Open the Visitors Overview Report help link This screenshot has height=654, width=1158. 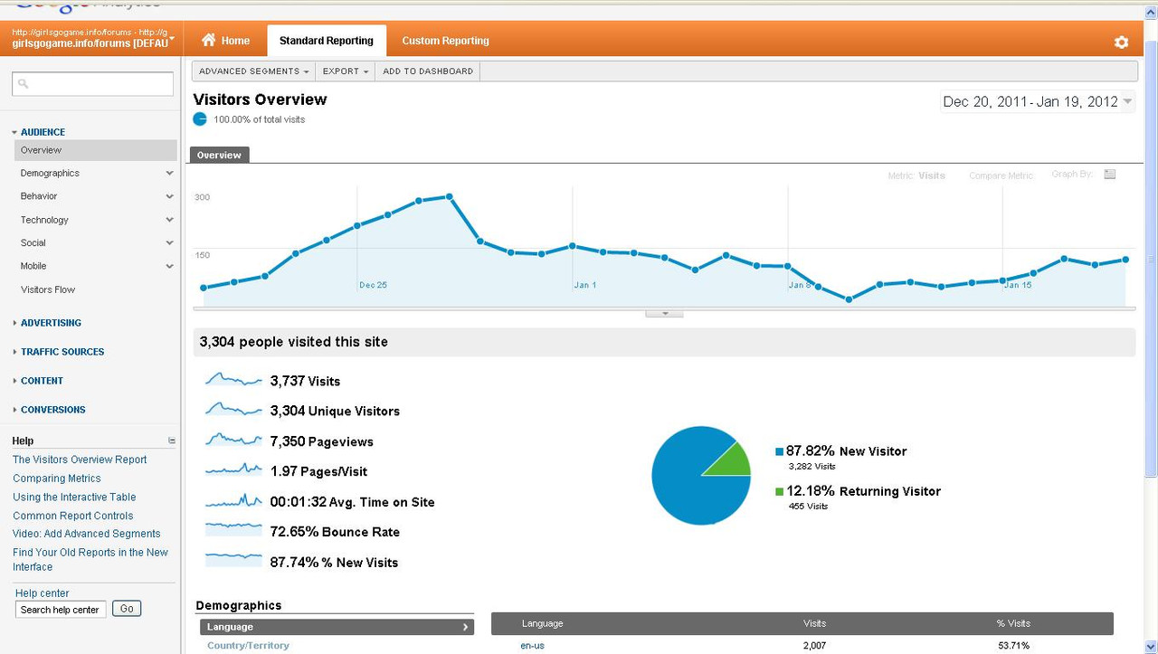coord(80,460)
